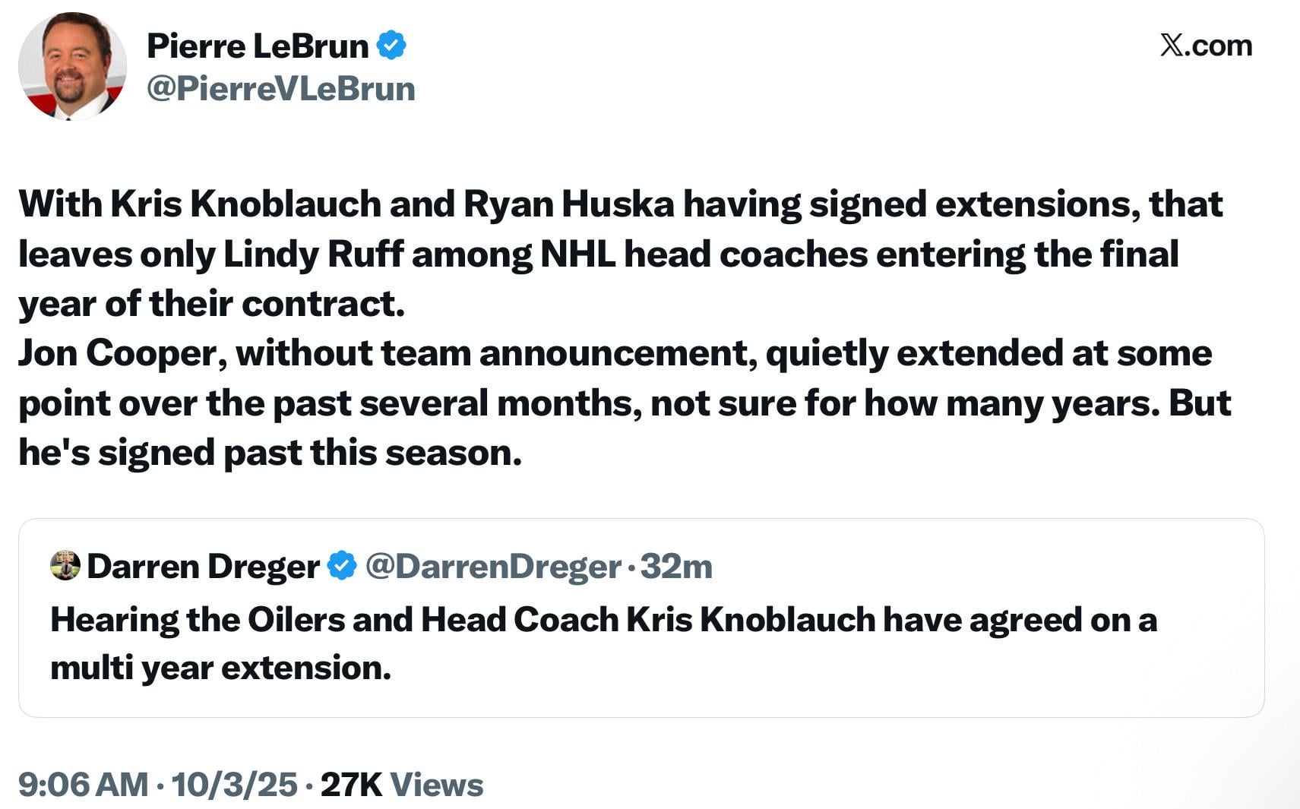Click the Darren Dreger name in quote
The height and width of the screenshot is (809, 1300).
[203, 567]
